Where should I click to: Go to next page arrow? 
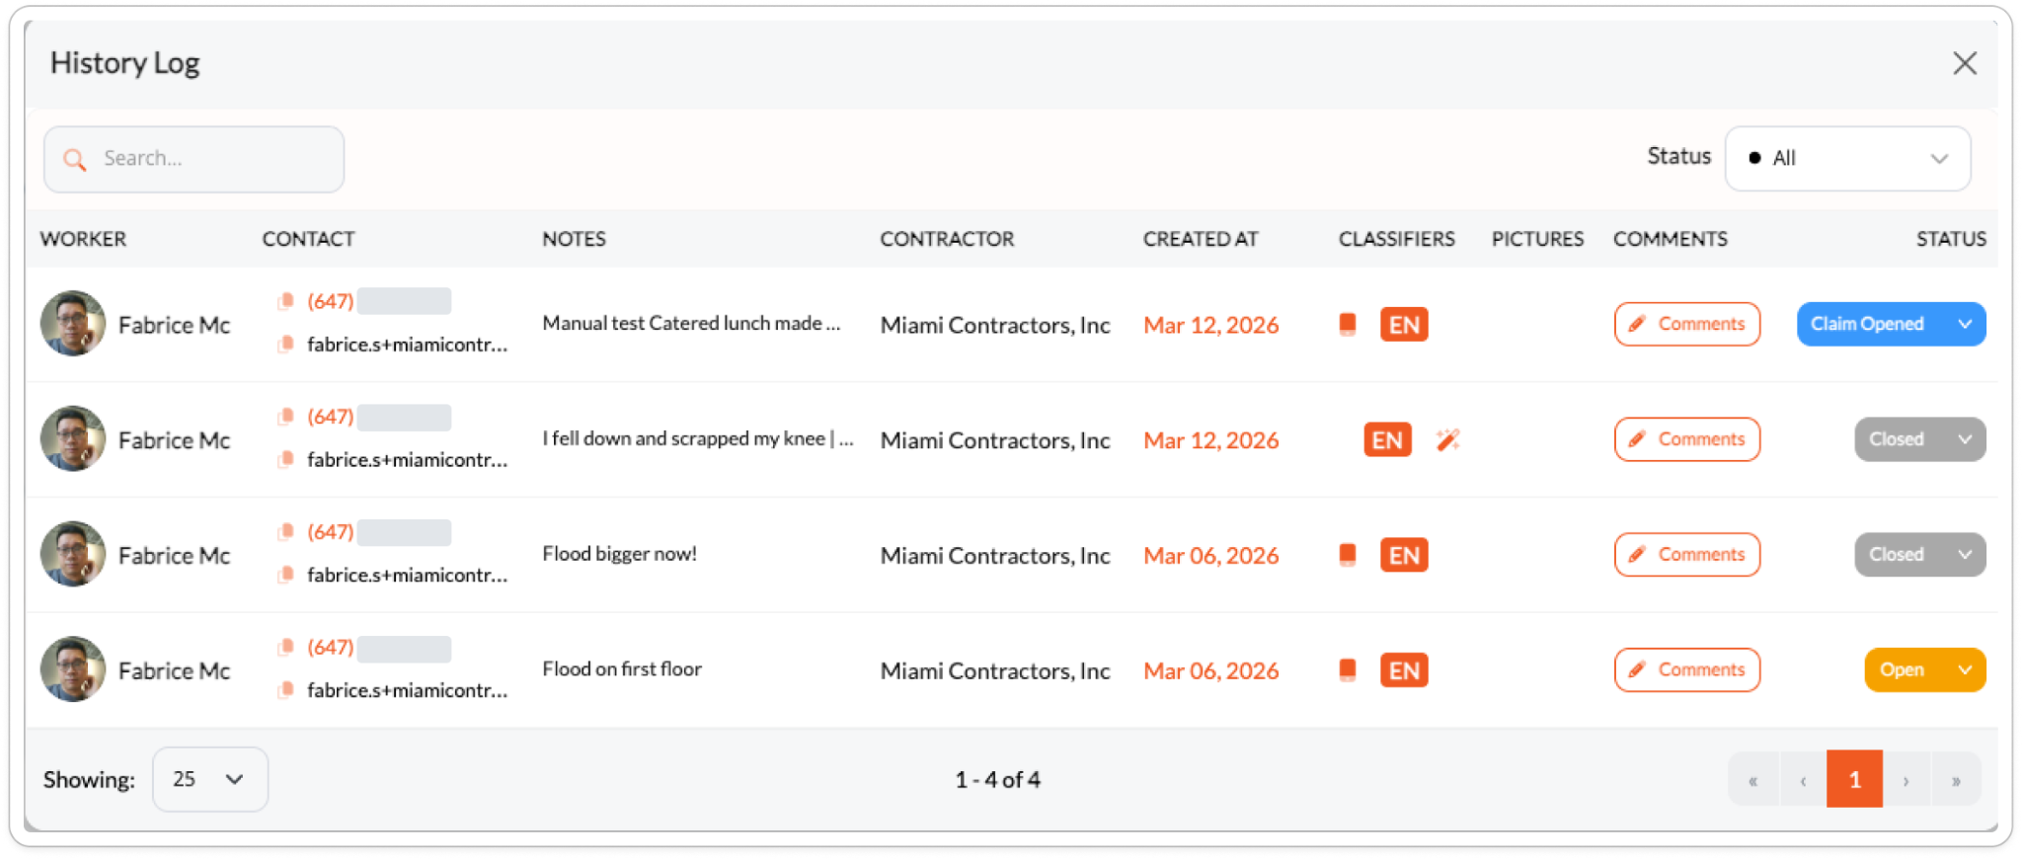pos(1905,780)
